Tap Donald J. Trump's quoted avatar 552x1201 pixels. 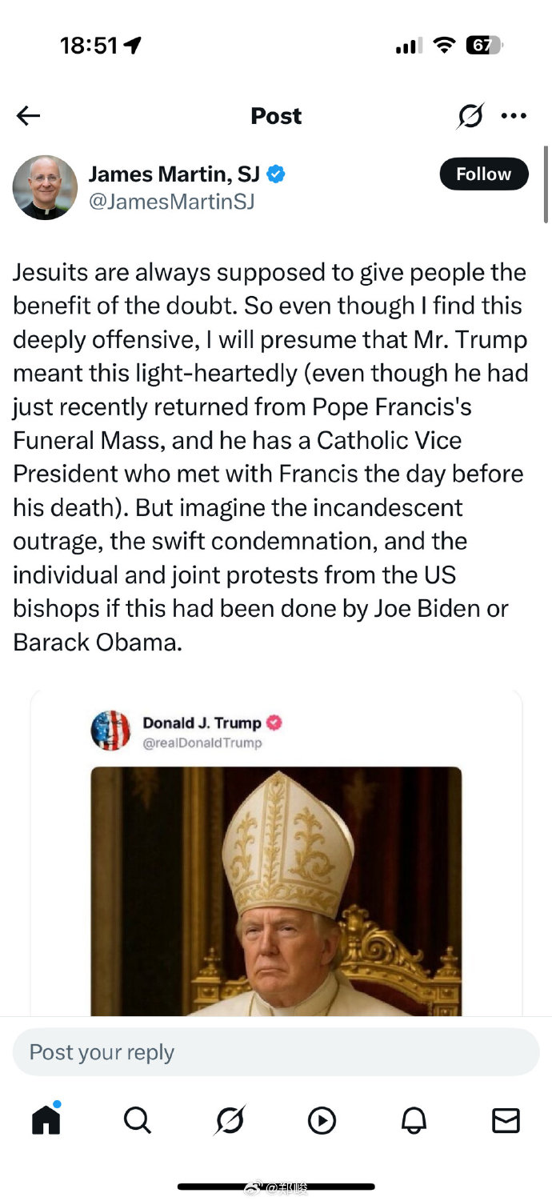click(110, 731)
